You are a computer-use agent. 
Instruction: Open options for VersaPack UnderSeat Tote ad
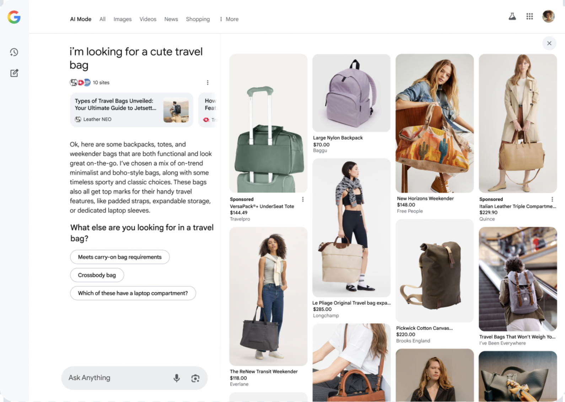tap(303, 200)
